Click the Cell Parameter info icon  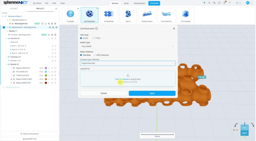pyautogui.click(x=97, y=29)
